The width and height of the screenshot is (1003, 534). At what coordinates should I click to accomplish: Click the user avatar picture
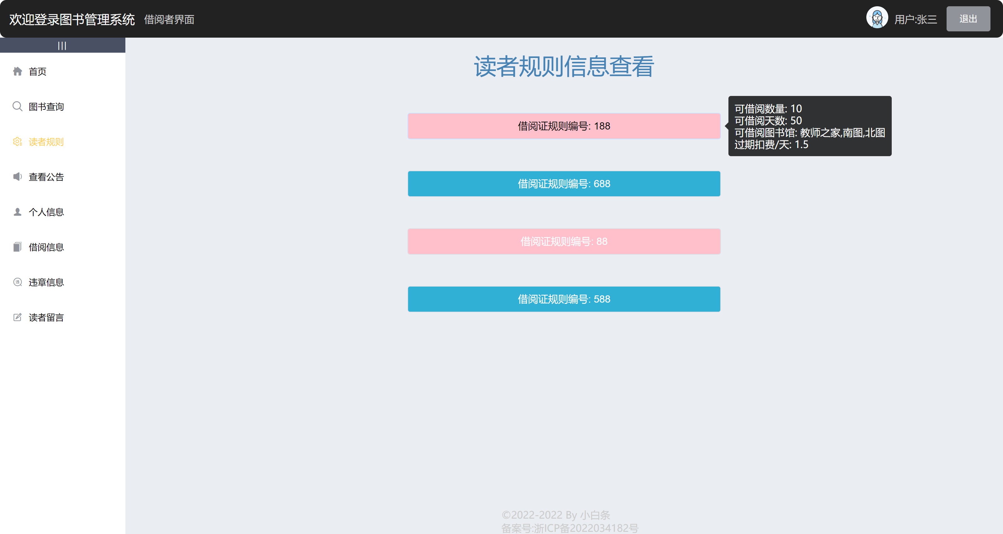click(876, 18)
